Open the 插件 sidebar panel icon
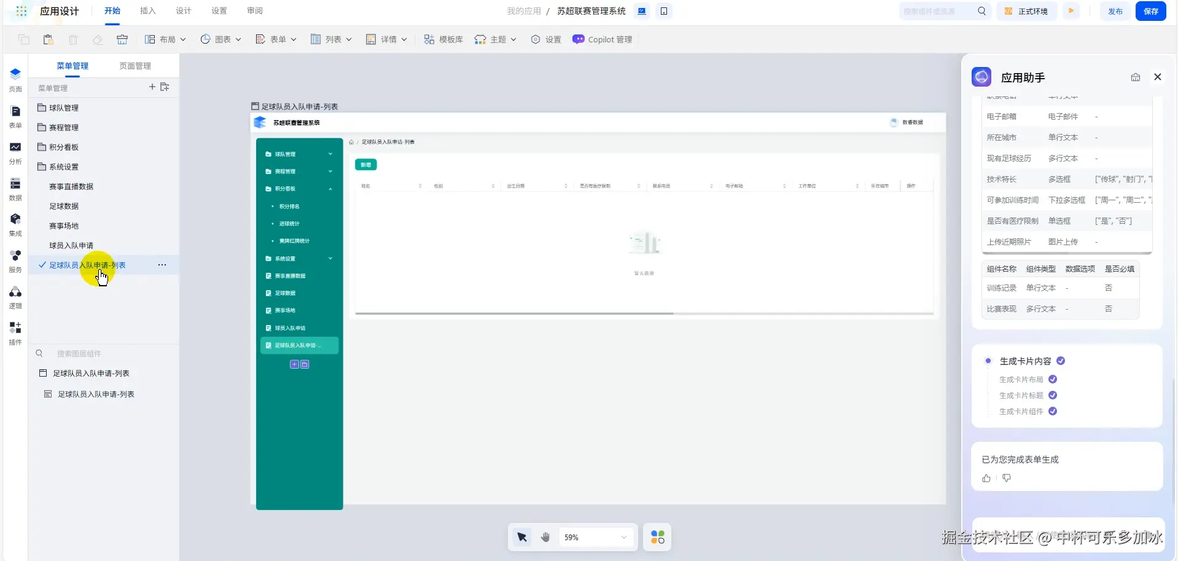Screen dimensions: 1178x561 pos(15,332)
